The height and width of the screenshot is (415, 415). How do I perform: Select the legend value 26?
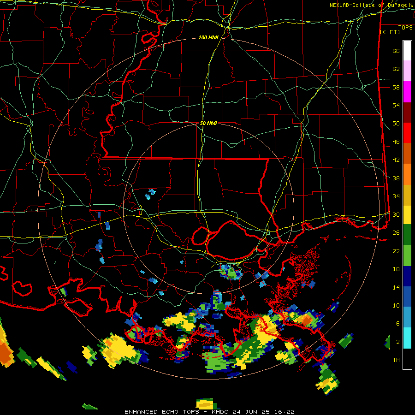point(396,233)
